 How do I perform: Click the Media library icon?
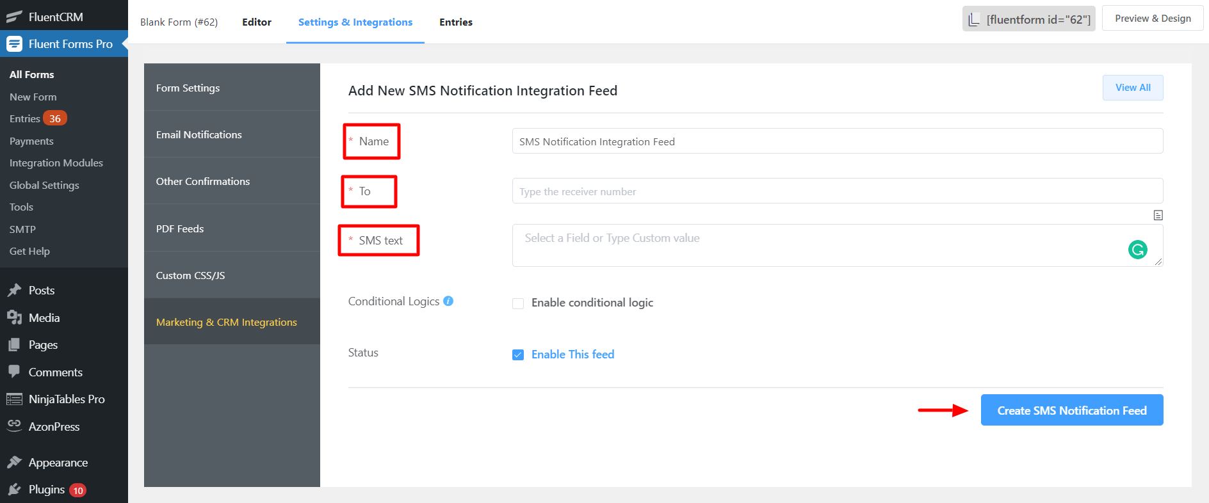click(x=14, y=317)
